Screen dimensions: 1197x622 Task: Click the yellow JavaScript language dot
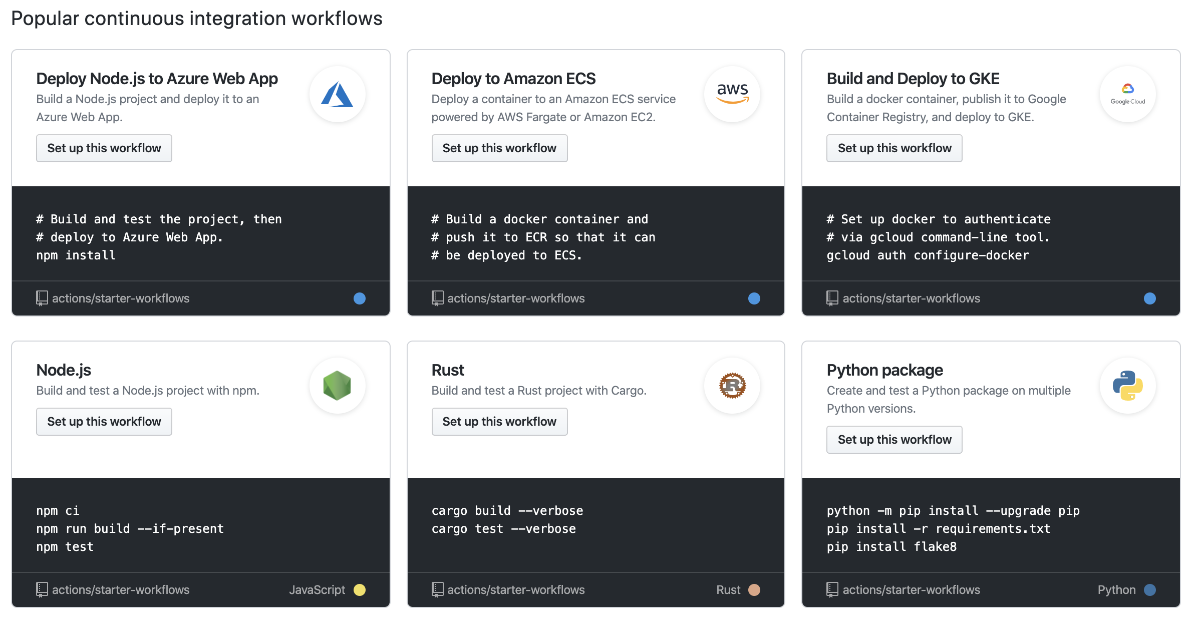pyautogui.click(x=360, y=590)
